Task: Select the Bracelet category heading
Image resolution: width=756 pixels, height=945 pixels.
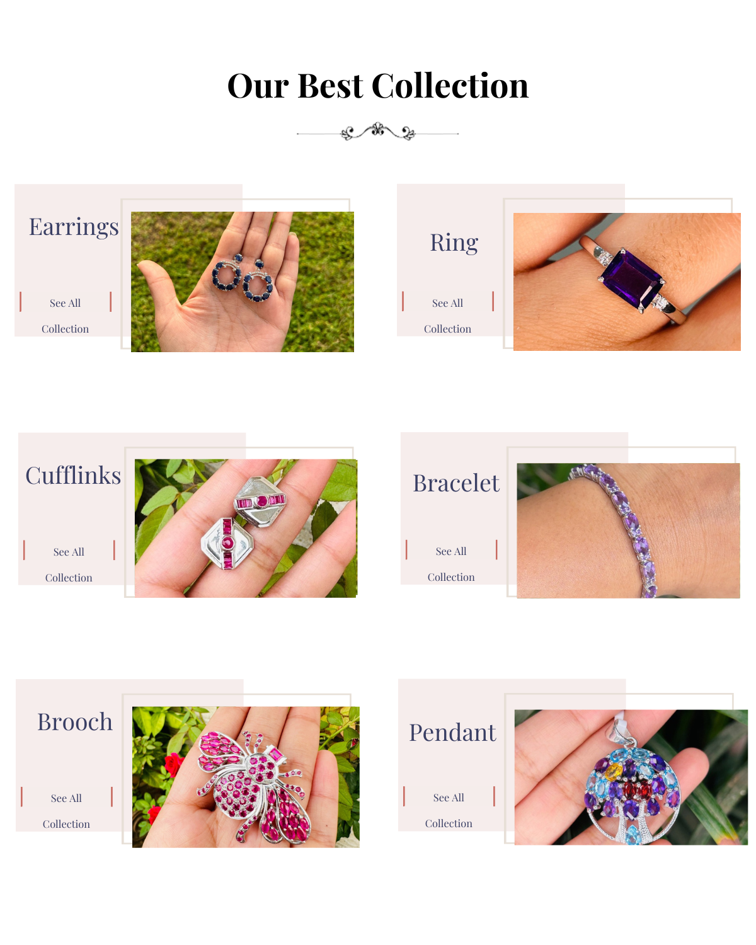Action: point(456,483)
